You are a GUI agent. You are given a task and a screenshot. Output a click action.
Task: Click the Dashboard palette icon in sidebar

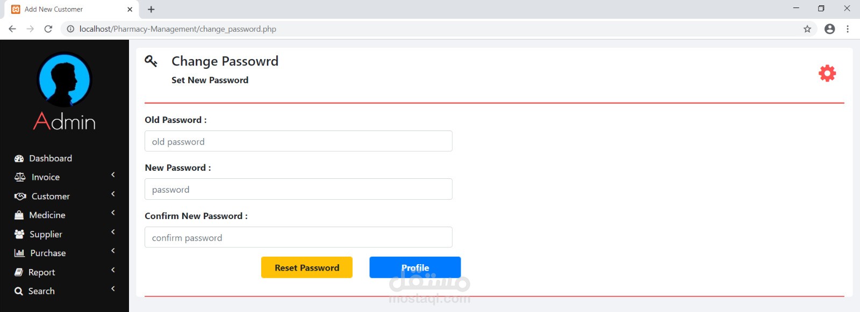19,158
